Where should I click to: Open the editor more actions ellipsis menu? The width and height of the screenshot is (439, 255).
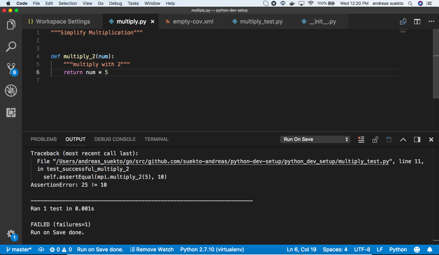tap(431, 22)
